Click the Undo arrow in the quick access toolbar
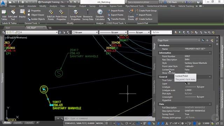 coord(27,2)
